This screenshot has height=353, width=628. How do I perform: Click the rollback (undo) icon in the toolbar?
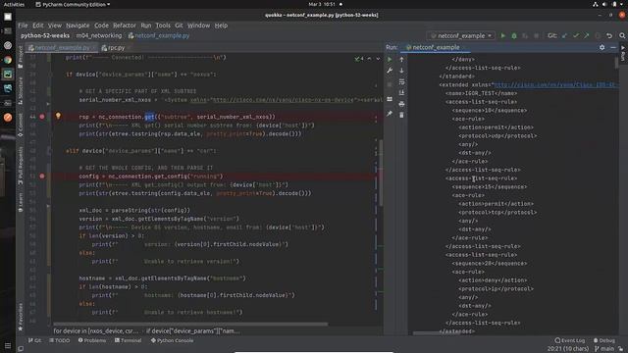point(609,35)
